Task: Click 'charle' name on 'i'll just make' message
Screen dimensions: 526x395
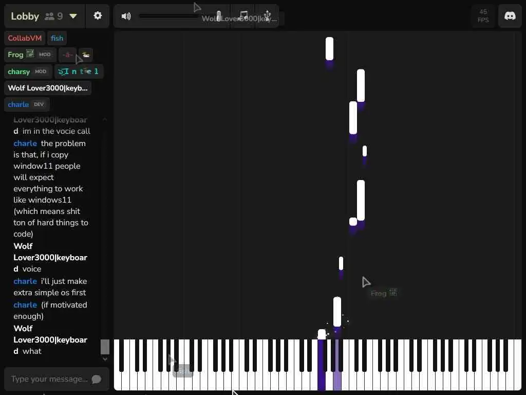Action: coord(25,281)
